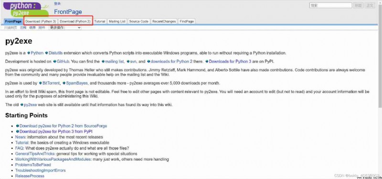Click Download py2exe for Python 3 from PyPI
Viewport: 382px width, 179px height.
pyautogui.click(x=56, y=131)
